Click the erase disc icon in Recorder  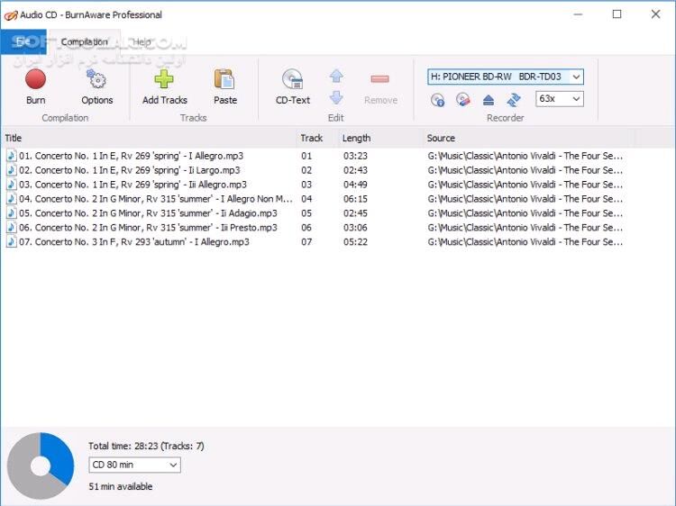coord(463,100)
